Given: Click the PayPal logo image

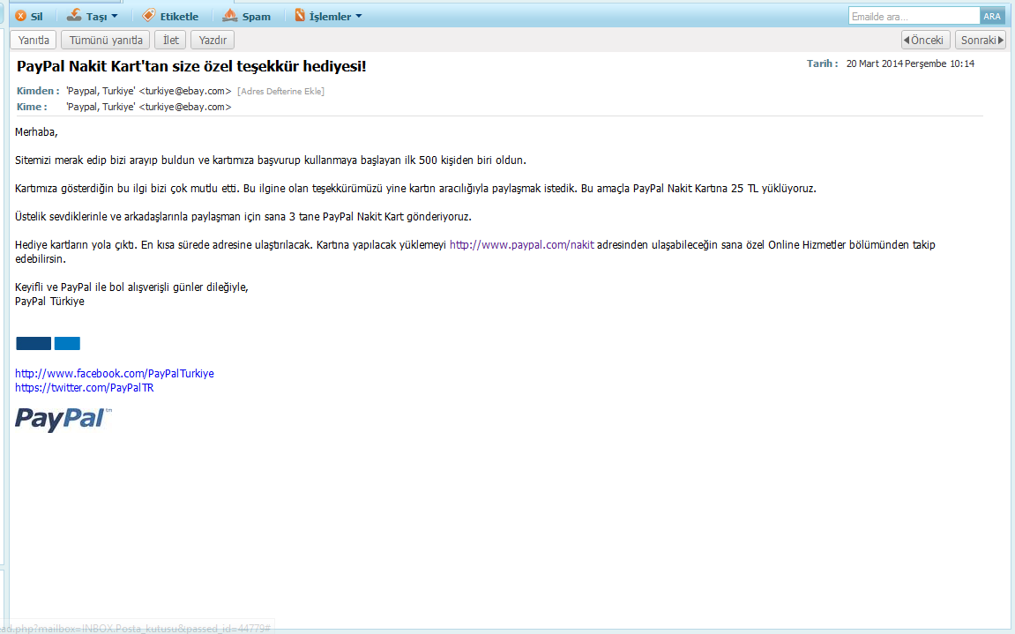Looking at the screenshot, I should pyautogui.click(x=63, y=419).
